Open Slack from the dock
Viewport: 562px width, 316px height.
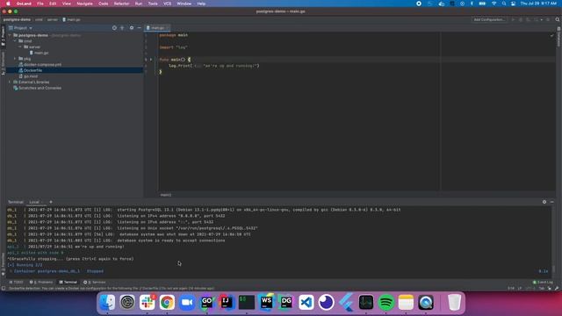147,303
